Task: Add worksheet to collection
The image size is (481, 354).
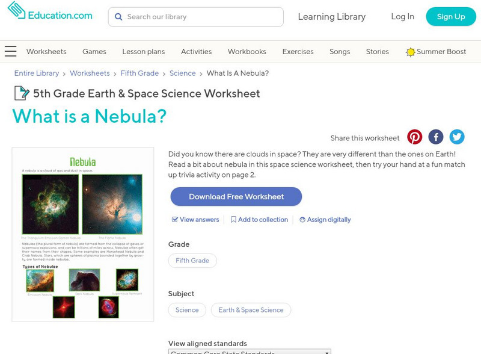Action: (259, 220)
